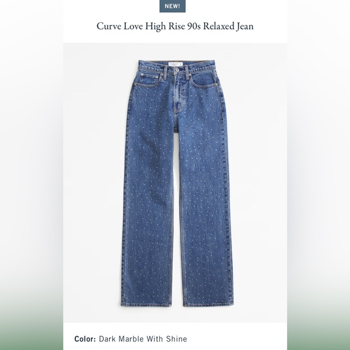Click the Dark Marble With Shine color name

point(143,339)
